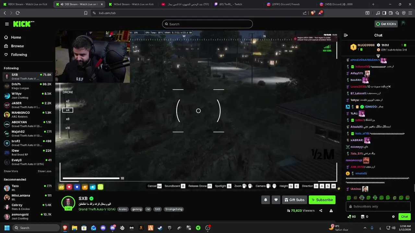Open the user profile avatar next to Get KICKs
Screen dimensions: 415x233
click(403, 24)
